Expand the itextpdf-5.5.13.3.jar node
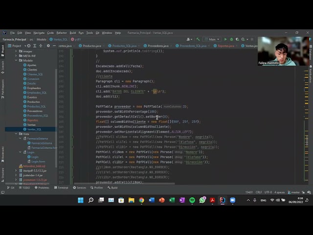The height and width of the screenshot is (235, 313). [x=16, y=170]
